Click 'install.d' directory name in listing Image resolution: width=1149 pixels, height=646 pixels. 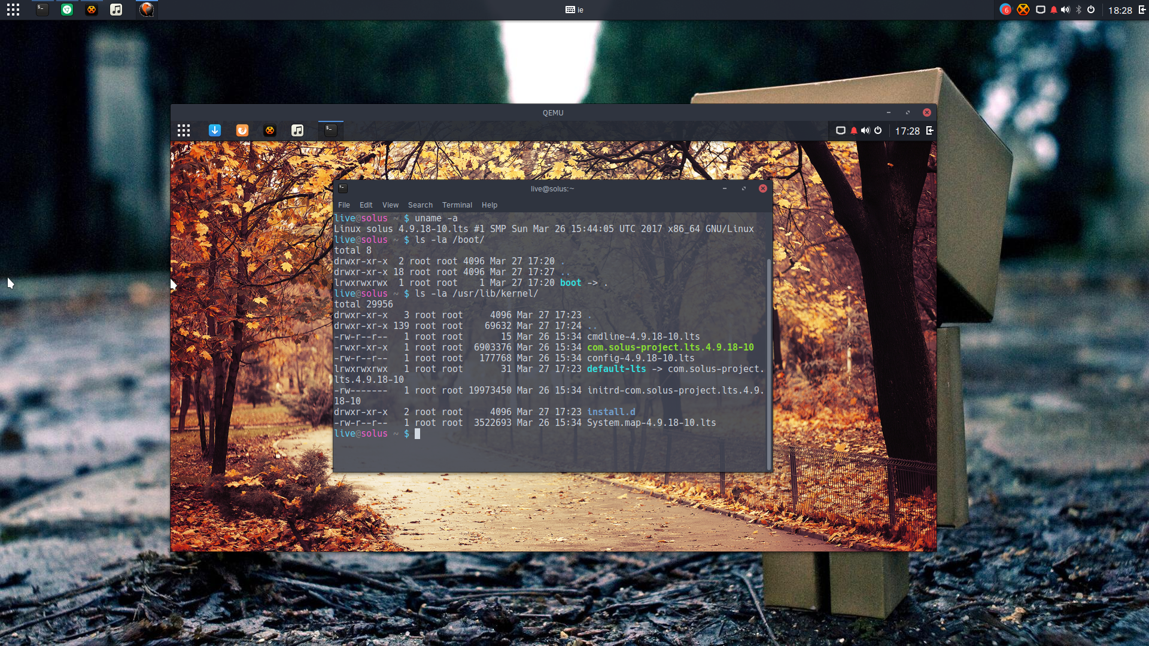[x=611, y=412]
